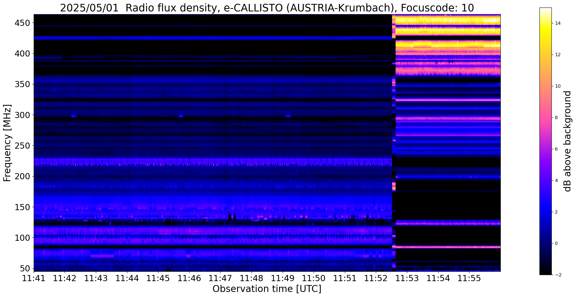Click the 300 frequency tick label

(22, 115)
